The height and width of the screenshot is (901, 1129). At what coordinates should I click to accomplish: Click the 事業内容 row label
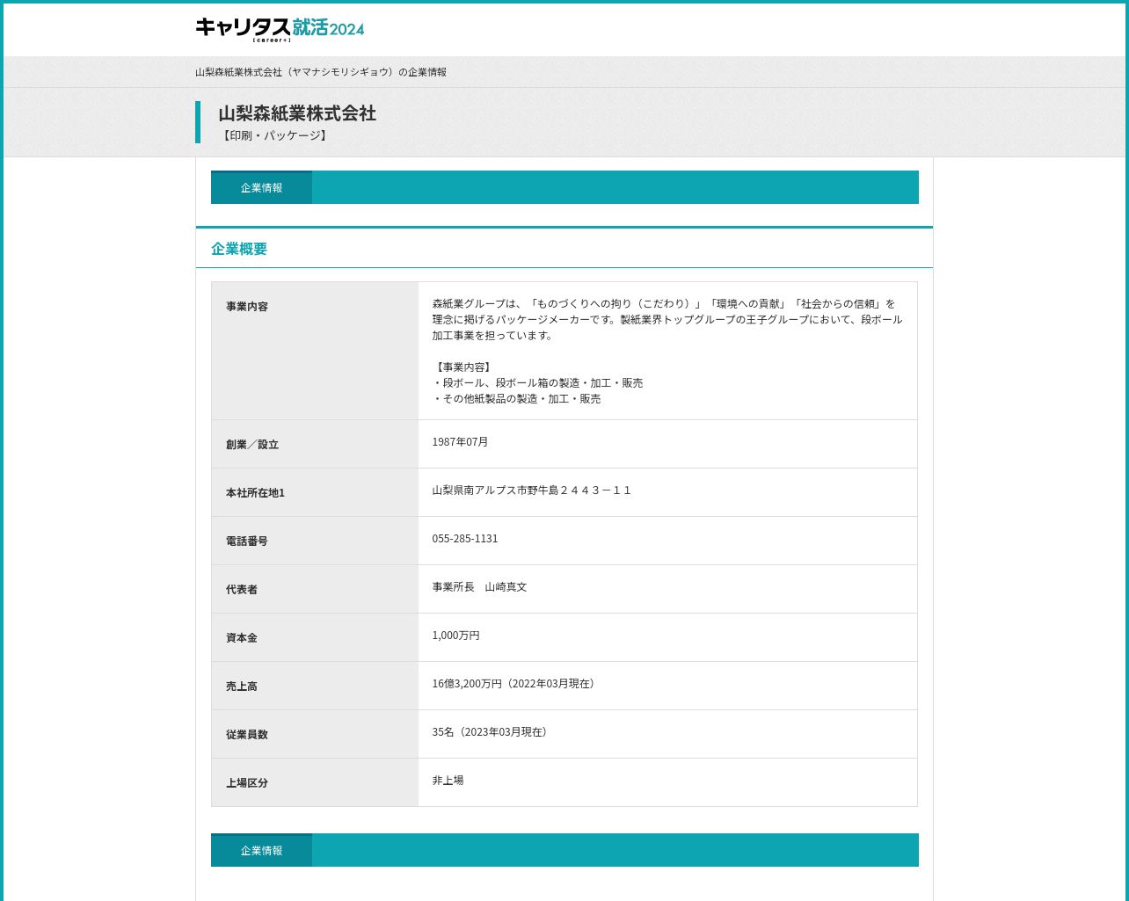point(247,307)
